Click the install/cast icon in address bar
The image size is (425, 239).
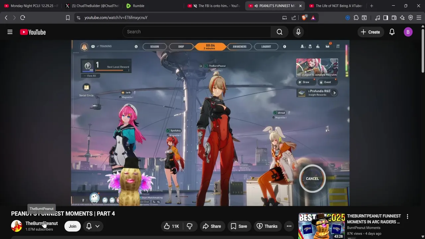point(285,18)
